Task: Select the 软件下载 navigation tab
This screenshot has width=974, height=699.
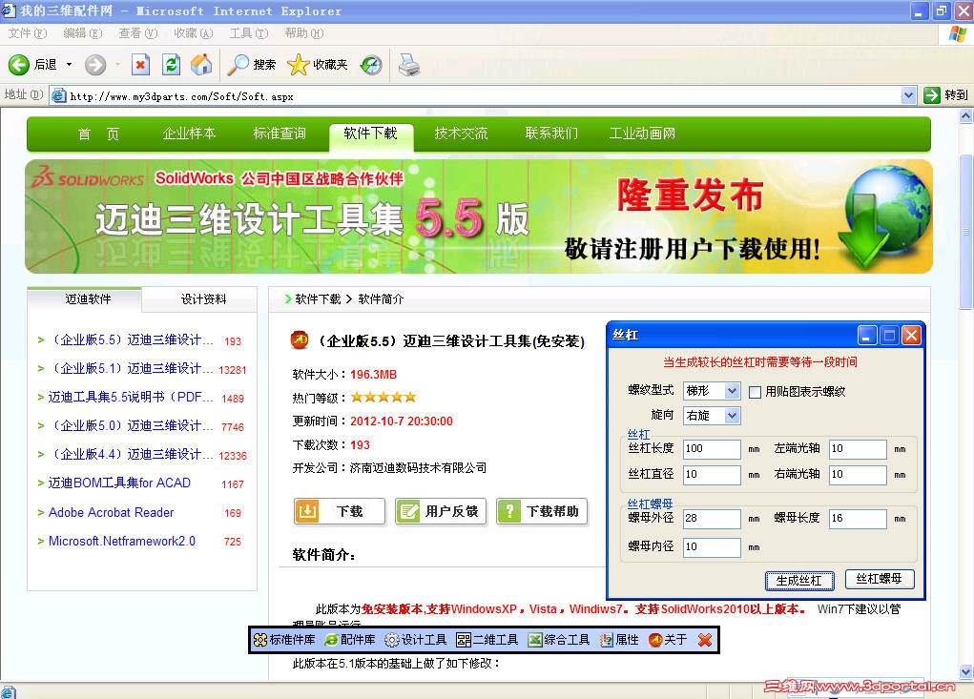Action: (371, 134)
